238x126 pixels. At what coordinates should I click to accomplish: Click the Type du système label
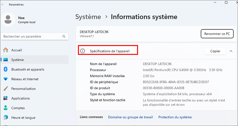(x=102, y=94)
